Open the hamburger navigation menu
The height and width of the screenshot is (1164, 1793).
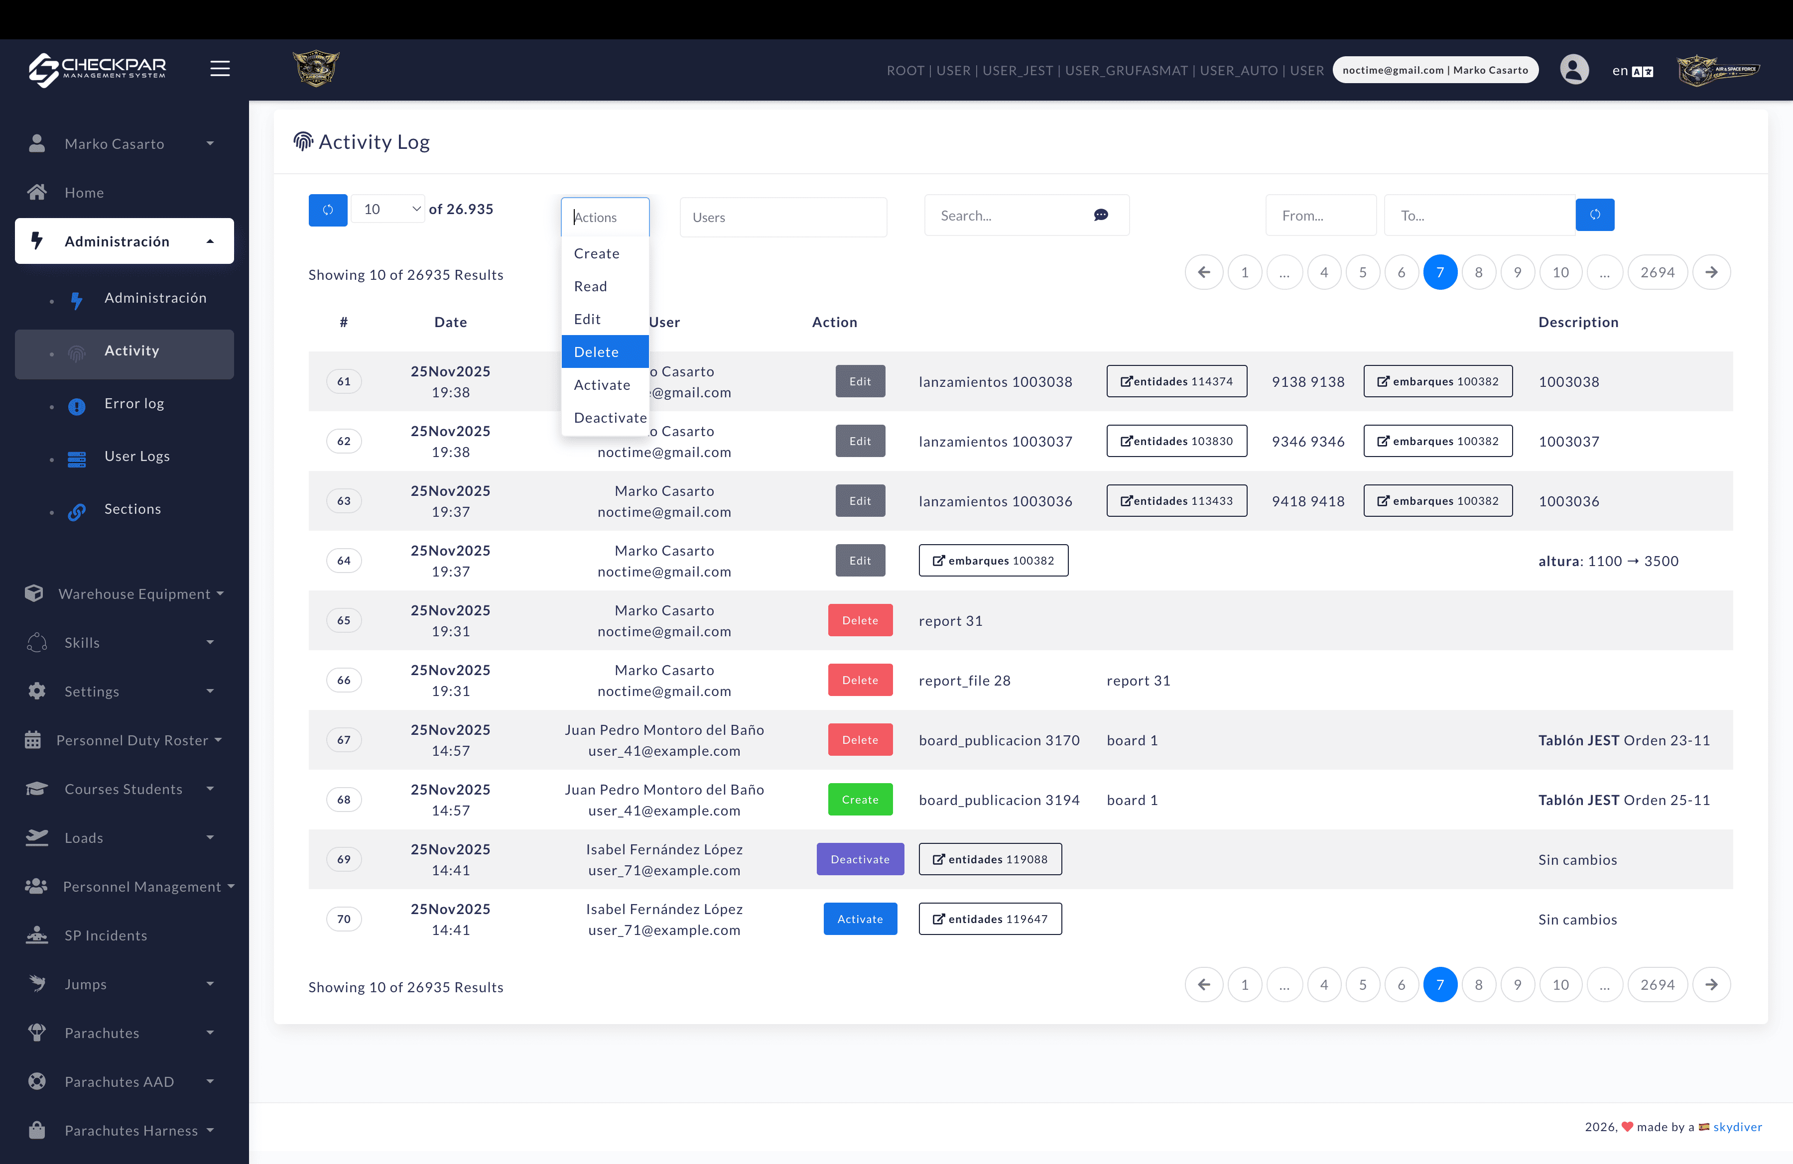point(220,68)
